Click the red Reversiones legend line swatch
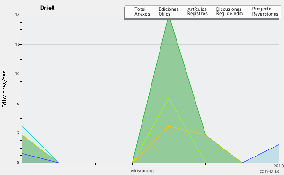 point(247,14)
